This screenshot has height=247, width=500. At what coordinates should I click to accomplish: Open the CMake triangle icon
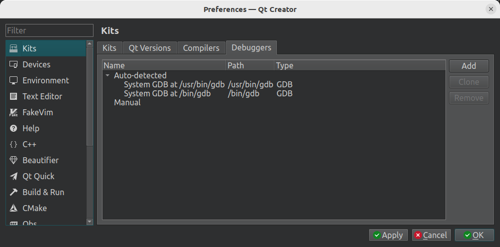[x=13, y=208]
